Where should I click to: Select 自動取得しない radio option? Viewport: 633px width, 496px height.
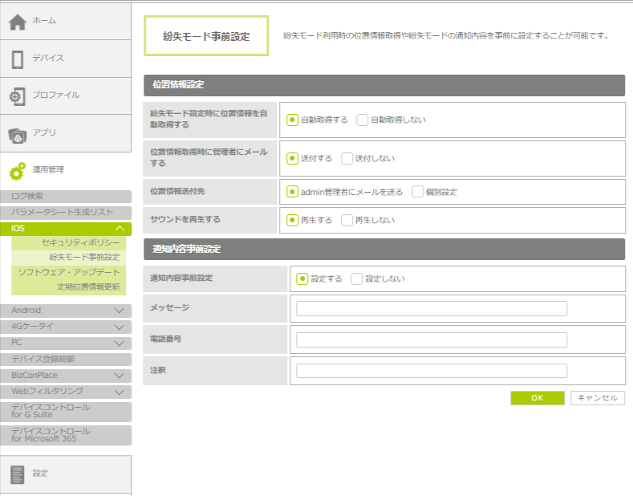click(x=363, y=120)
